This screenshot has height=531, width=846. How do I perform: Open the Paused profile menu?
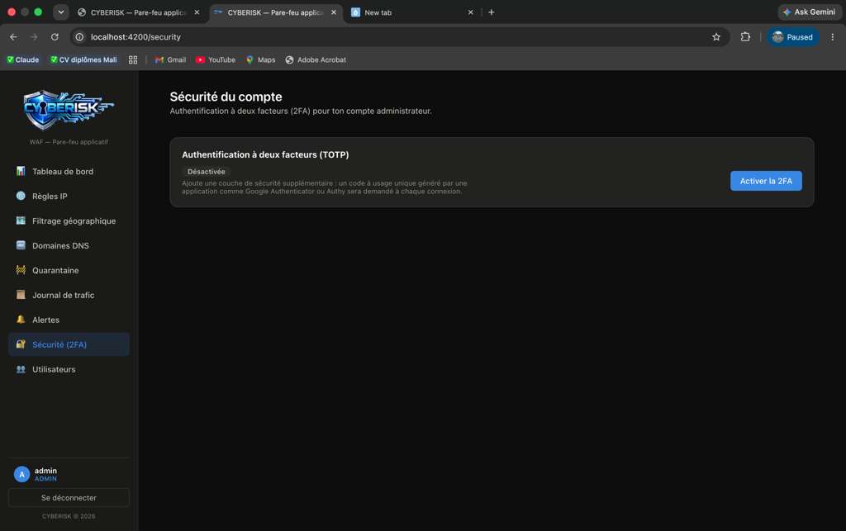click(x=792, y=36)
